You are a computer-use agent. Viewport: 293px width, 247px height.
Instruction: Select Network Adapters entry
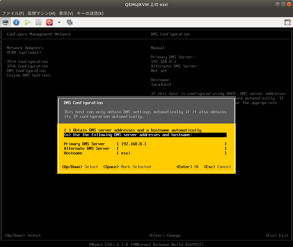(25, 48)
